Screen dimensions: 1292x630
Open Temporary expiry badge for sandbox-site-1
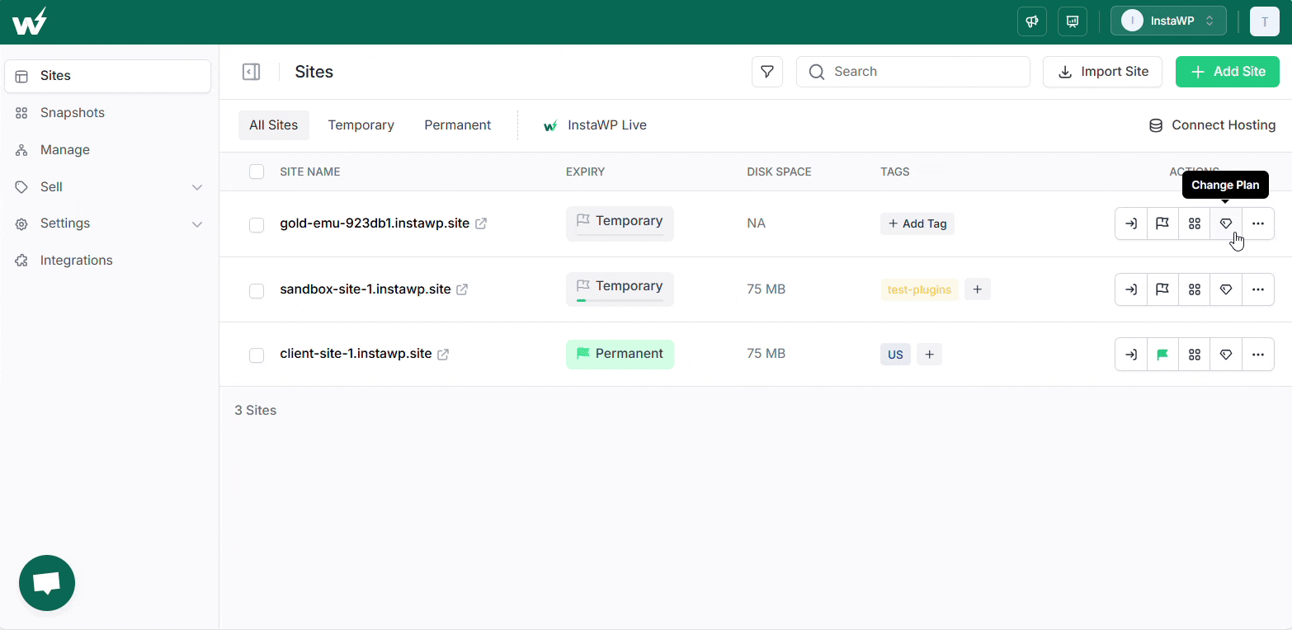point(620,289)
